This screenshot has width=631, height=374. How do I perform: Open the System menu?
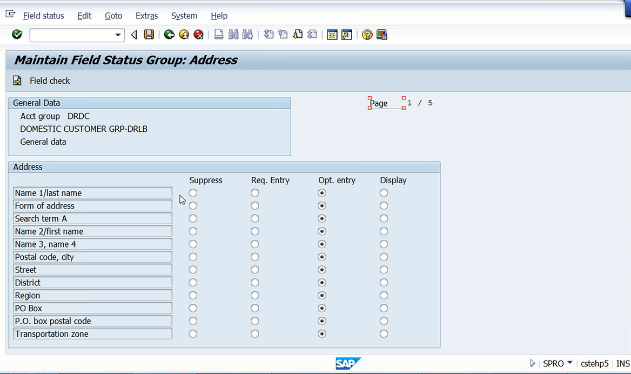(x=184, y=16)
